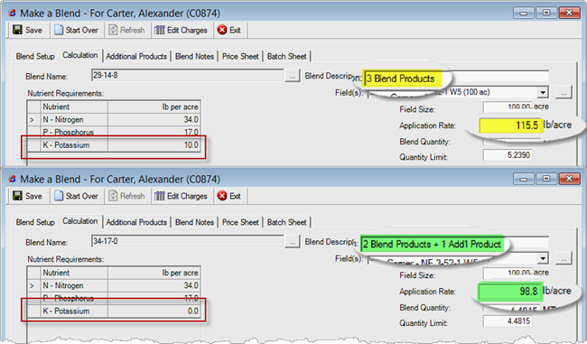Click Save icon in upper 29-14-8 window
587x344 pixels.
[17, 30]
